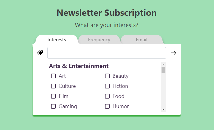Open the Frequency tab
The image size is (214, 130).
(99, 40)
